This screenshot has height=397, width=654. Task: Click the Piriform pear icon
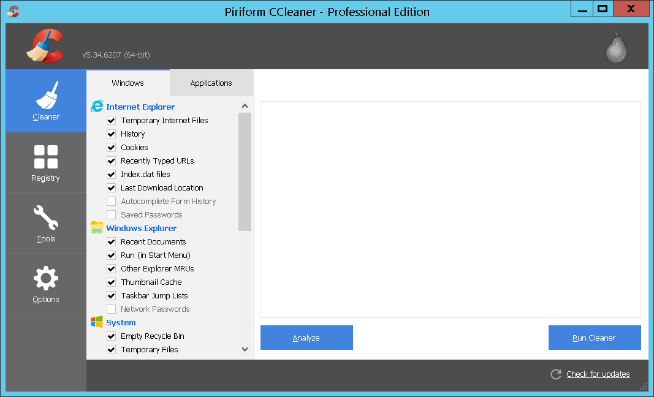point(617,47)
